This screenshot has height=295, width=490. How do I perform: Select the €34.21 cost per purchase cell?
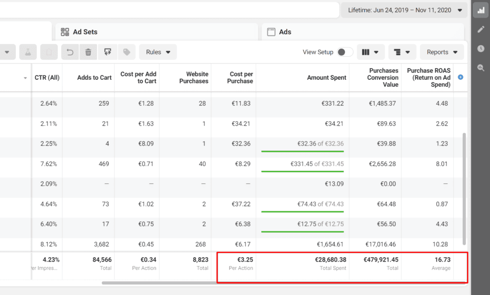coord(241,124)
